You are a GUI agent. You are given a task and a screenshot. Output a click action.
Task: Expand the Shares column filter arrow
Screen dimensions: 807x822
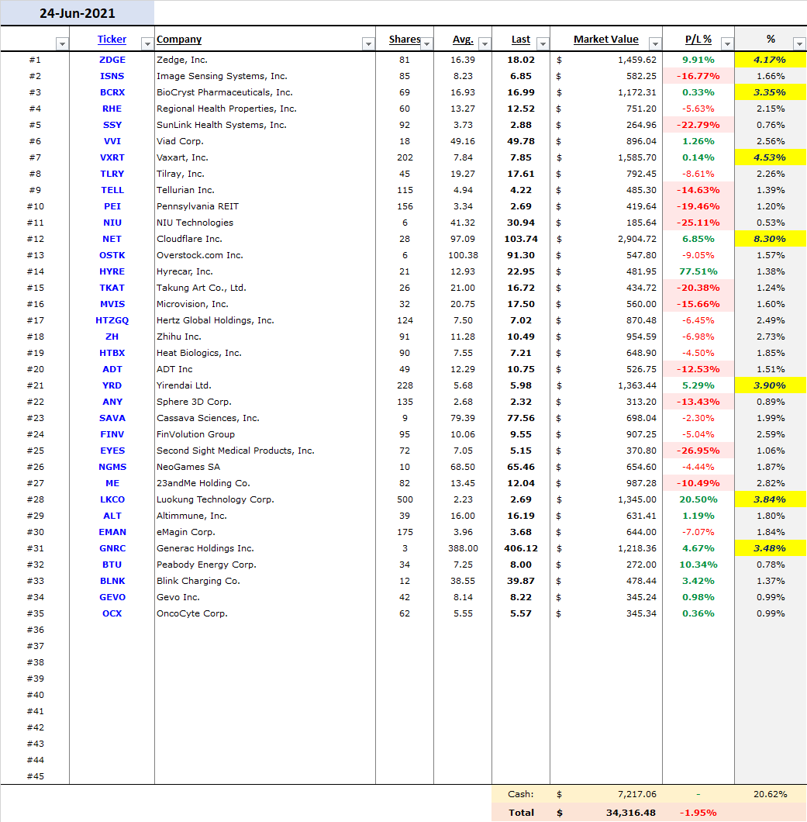coord(427,43)
